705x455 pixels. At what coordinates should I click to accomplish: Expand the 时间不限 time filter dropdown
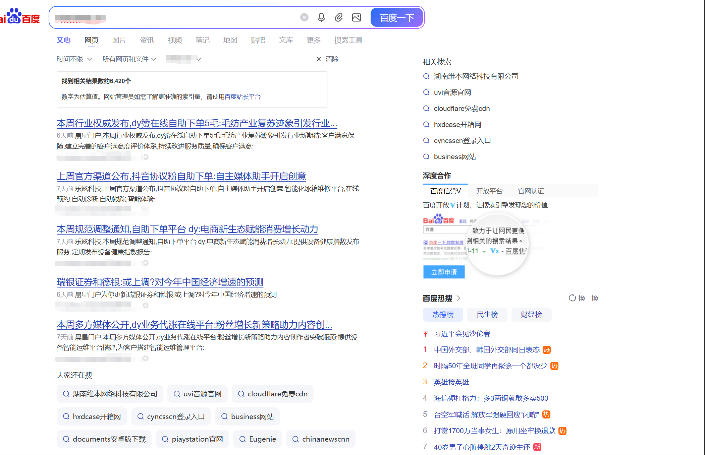coord(74,59)
